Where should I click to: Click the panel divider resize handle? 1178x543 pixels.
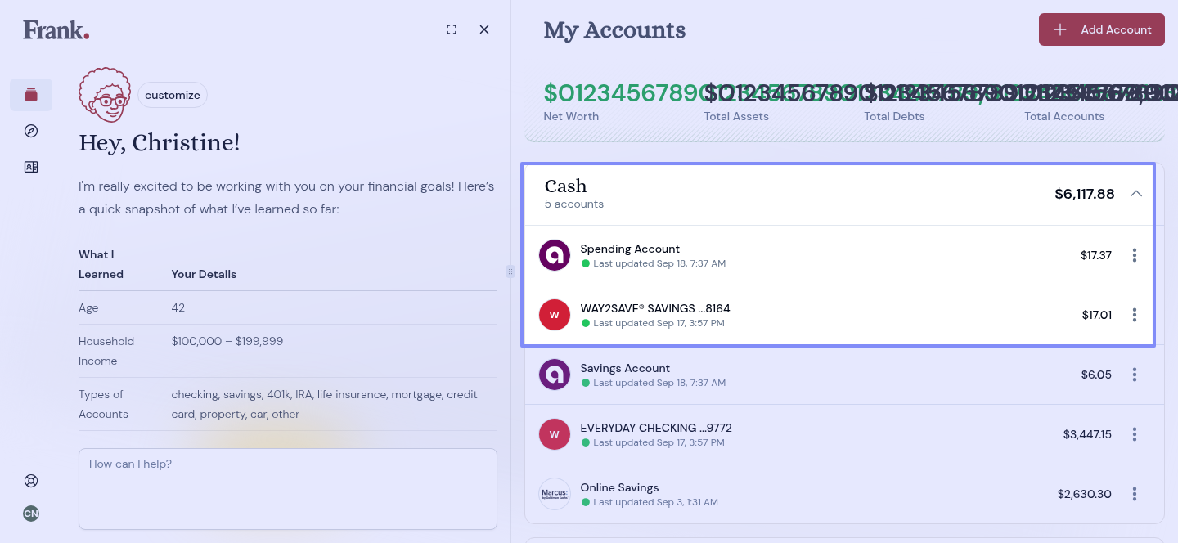coord(510,271)
